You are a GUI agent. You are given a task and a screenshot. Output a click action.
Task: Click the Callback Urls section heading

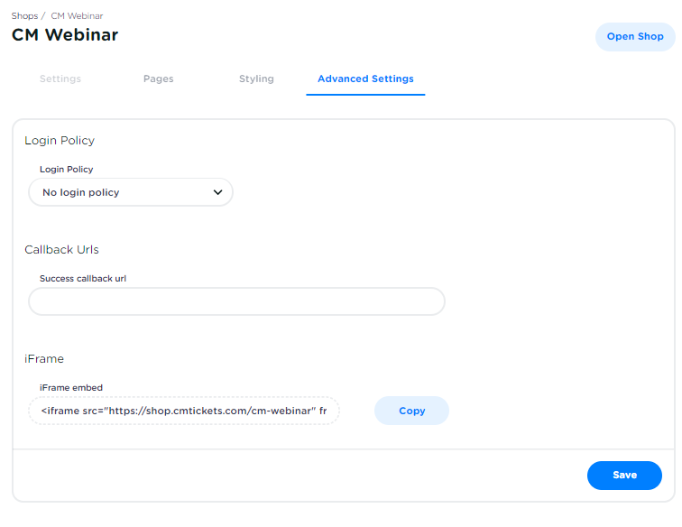(x=61, y=249)
